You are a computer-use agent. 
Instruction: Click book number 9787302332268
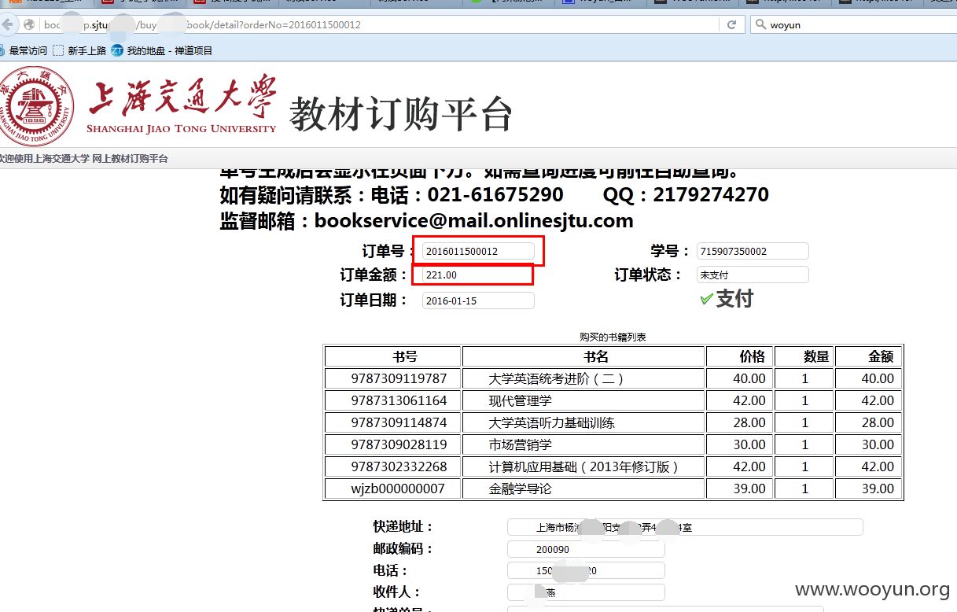(x=399, y=466)
